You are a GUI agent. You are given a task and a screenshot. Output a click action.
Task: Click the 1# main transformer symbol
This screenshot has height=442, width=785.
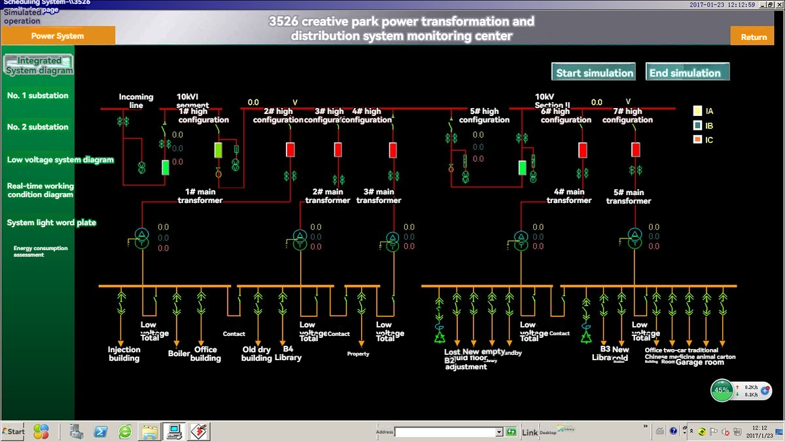click(x=142, y=239)
